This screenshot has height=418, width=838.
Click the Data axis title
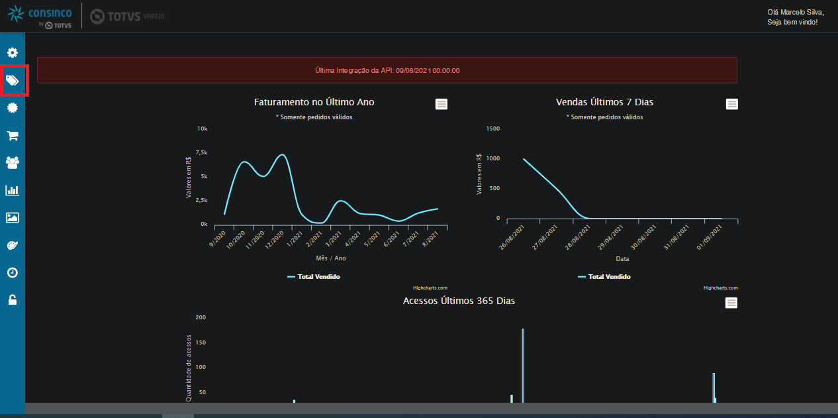click(622, 258)
